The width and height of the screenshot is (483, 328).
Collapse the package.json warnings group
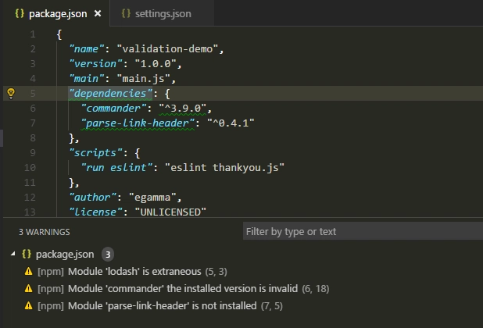coord(13,254)
